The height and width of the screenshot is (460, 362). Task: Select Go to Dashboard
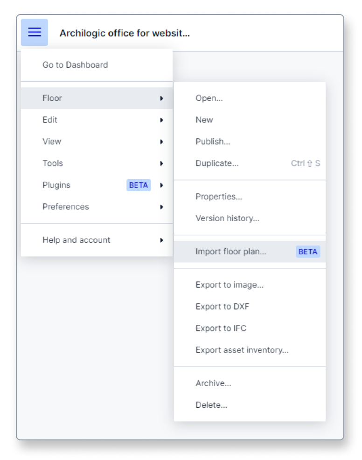pos(75,65)
